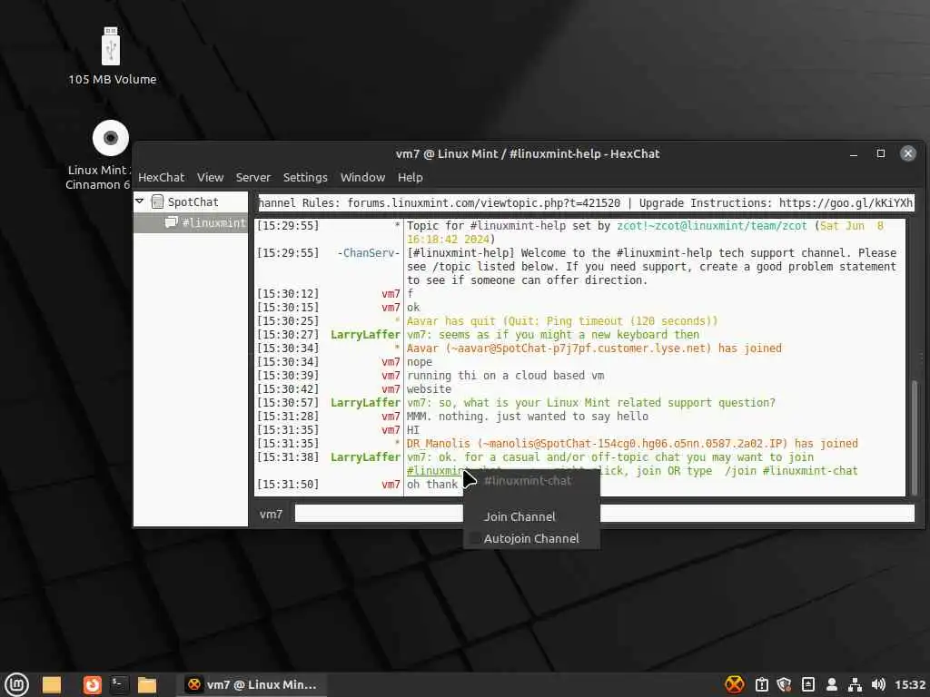This screenshot has width=930, height=697.
Task: Open the volume control tray icon
Action: [x=878, y=684]
